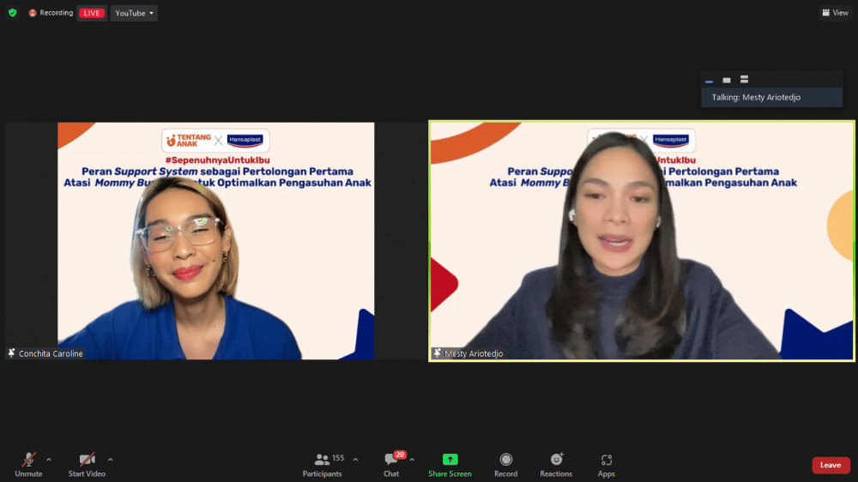The width and height of the screenshot is (858, 482).
Task: Open the View layout menu
Action: 835,13
